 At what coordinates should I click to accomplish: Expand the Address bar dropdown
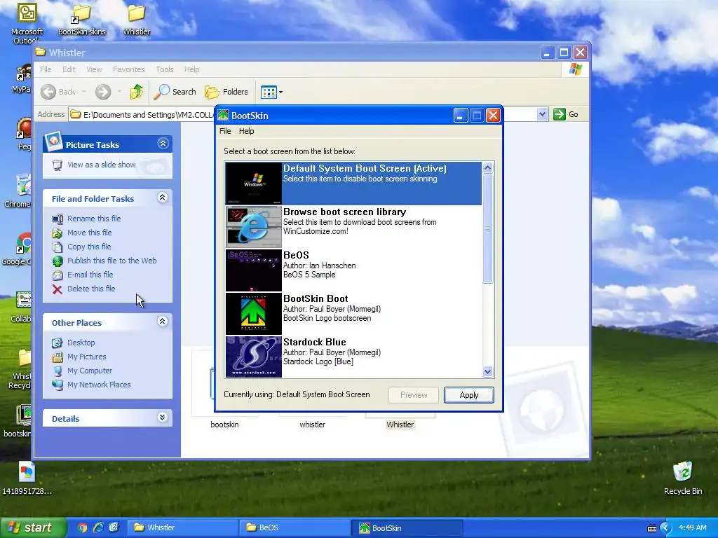tap(542, 114)
